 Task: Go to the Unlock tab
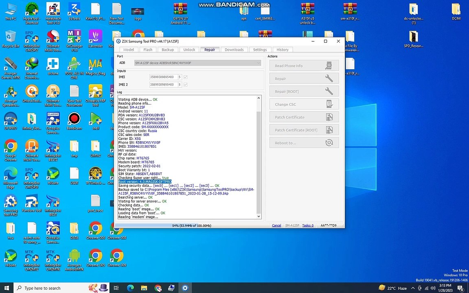[x=189, y=50]
